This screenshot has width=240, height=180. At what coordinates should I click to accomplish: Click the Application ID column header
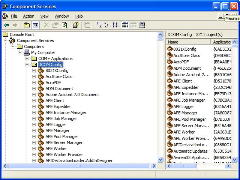[223, 42]
